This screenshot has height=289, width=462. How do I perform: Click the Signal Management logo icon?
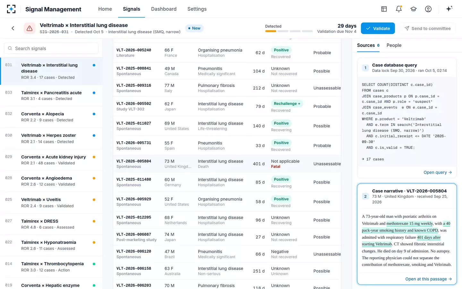pos(11,9)
